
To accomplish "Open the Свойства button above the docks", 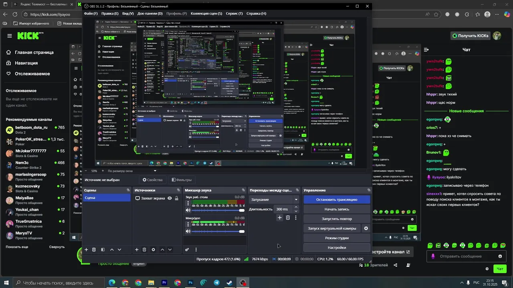I will 153,180.
